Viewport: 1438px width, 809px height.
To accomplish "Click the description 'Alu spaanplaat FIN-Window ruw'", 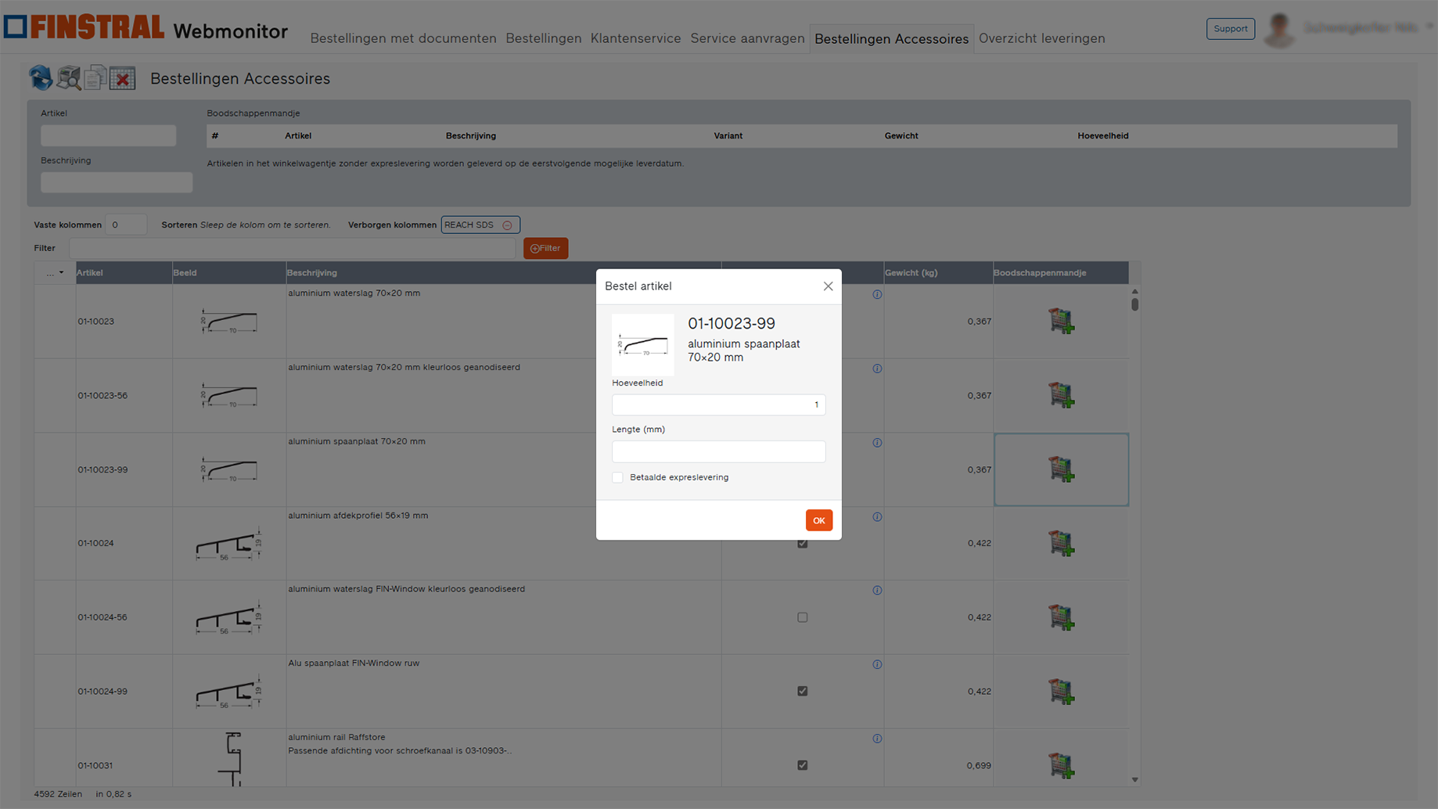I will (x=354, y=663).
